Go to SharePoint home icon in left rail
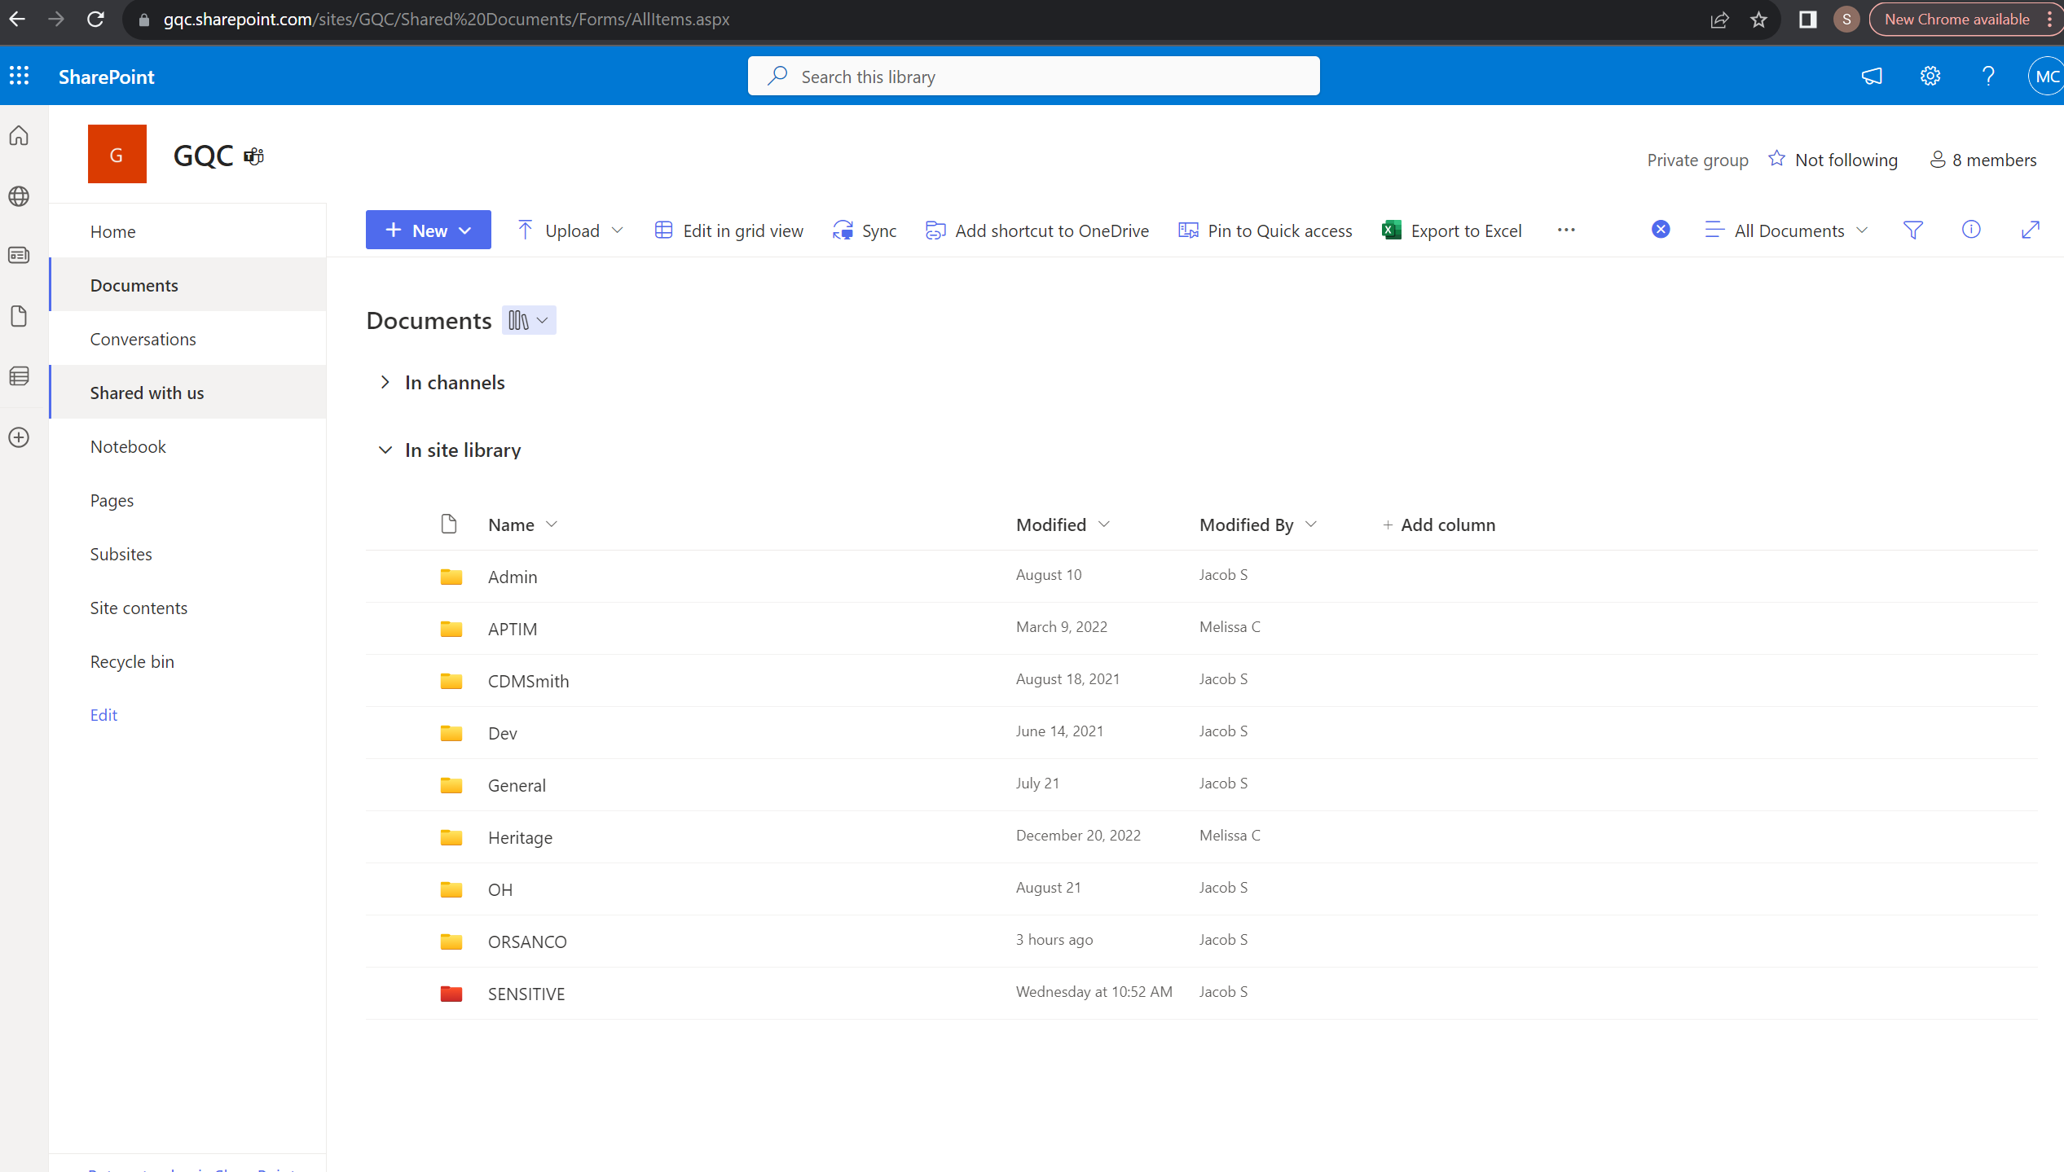The height and width of the screenshot is (1172, 2064). pyautogui.click(x=20, y=135)
